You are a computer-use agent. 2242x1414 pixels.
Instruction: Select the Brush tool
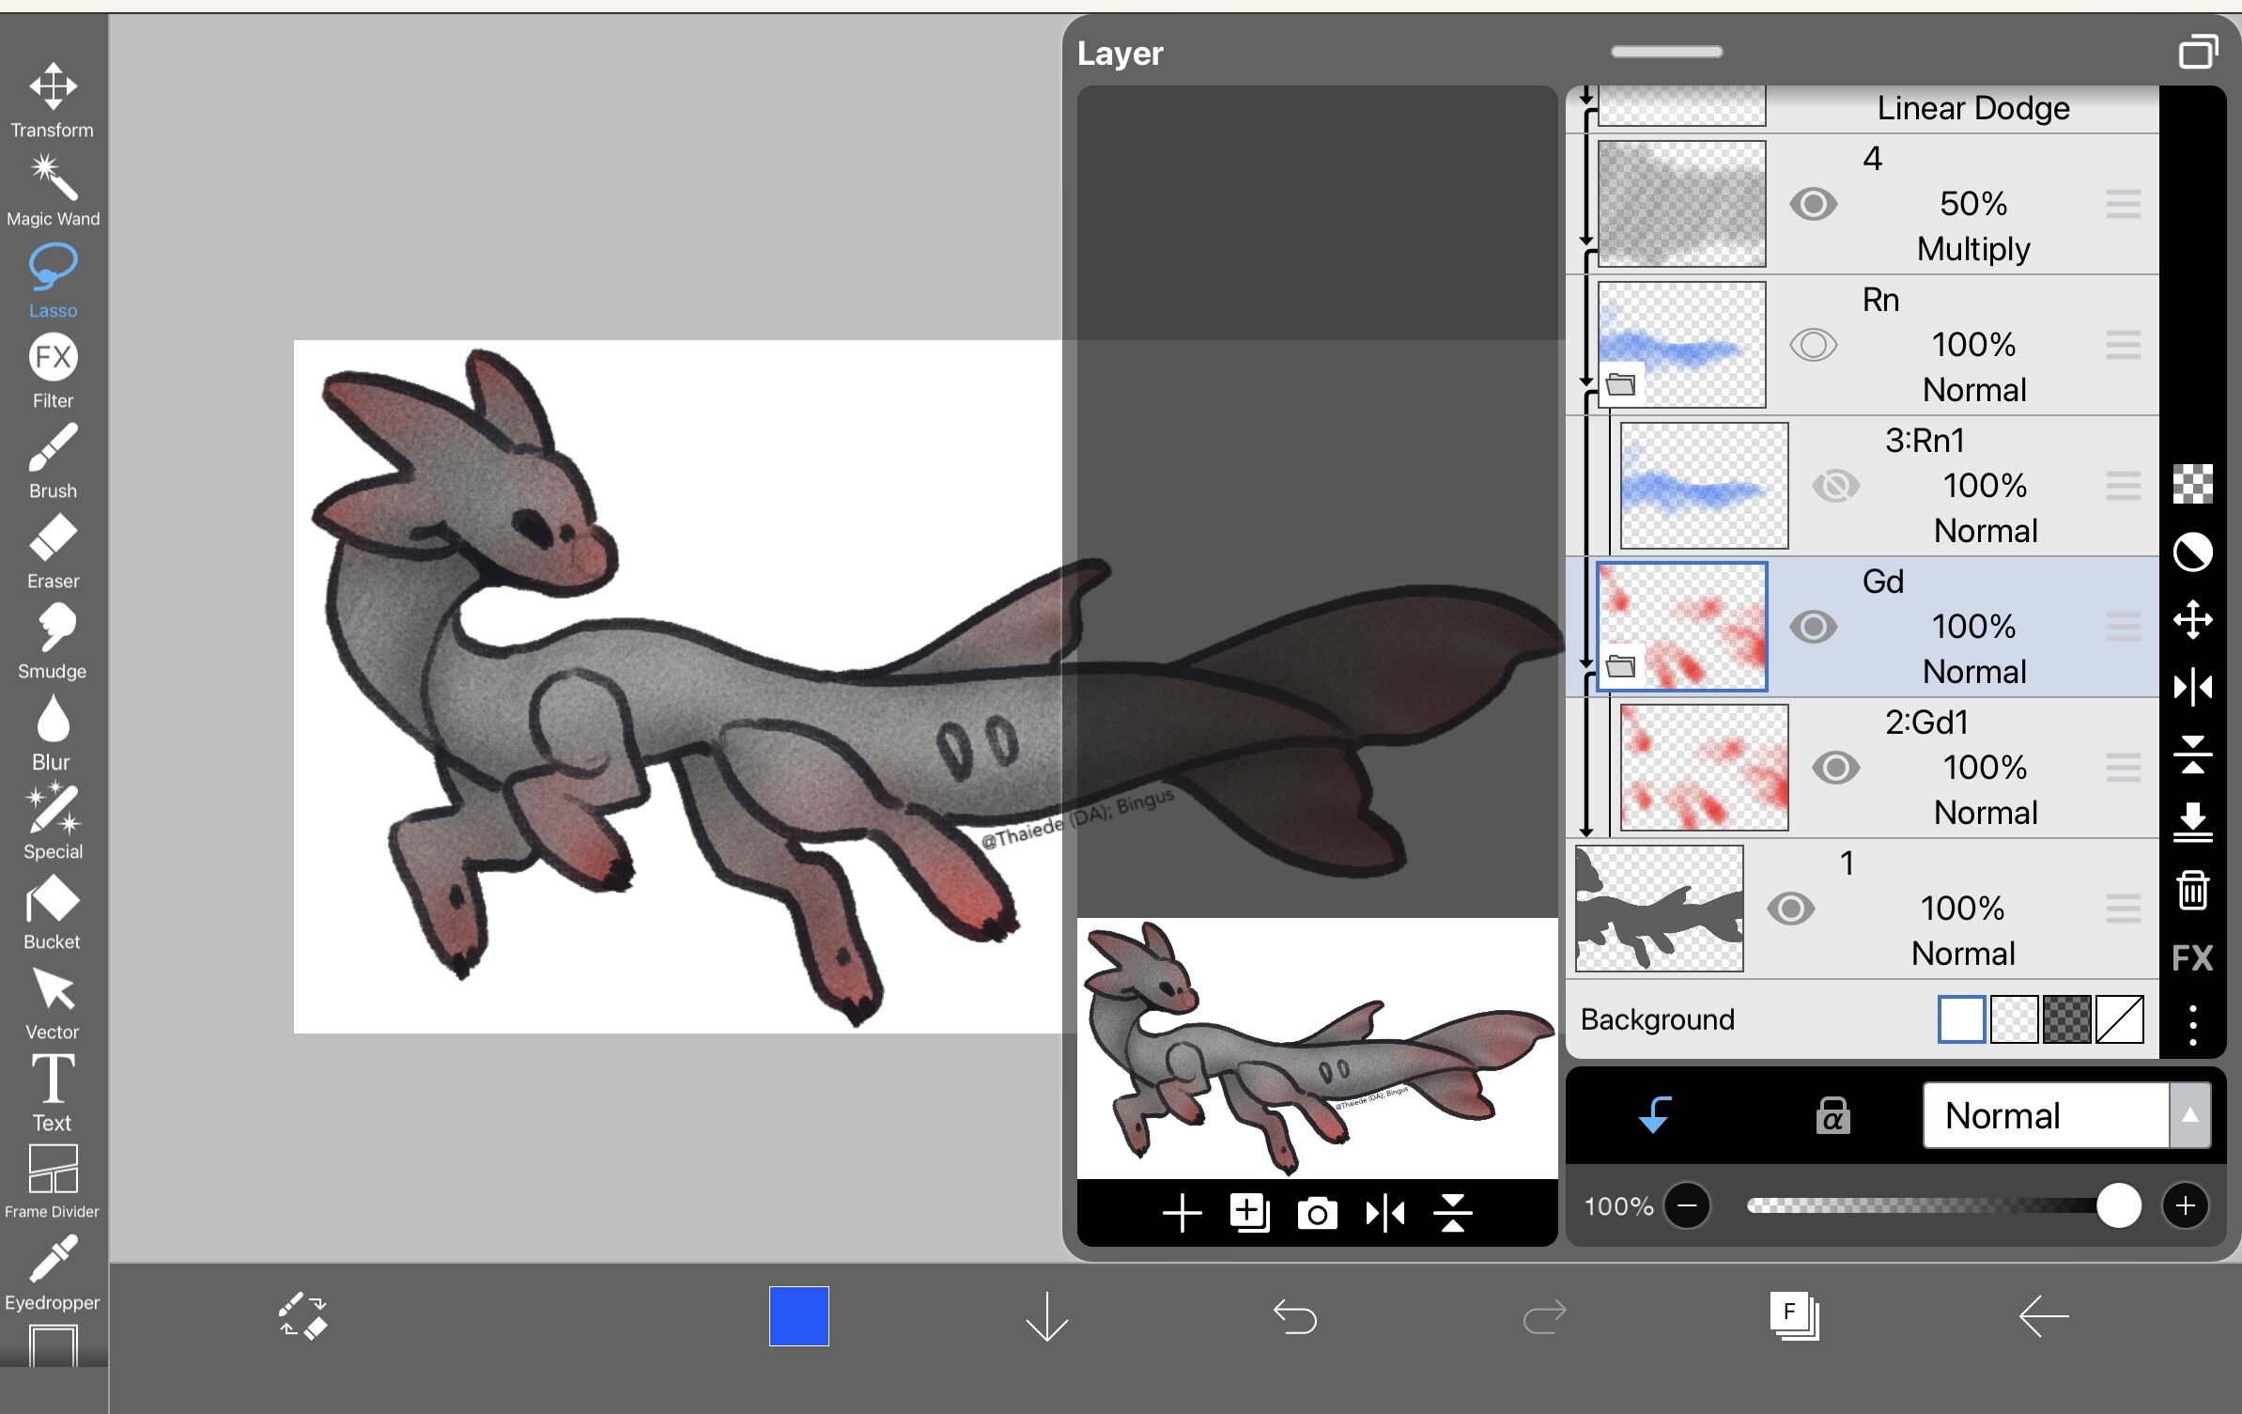click(53, 461)
